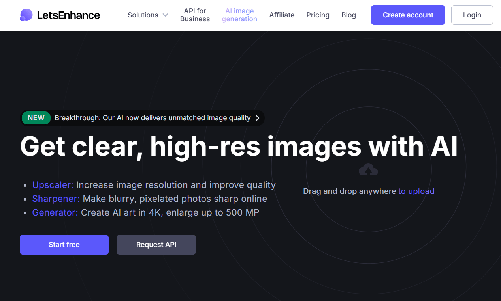
Task: Open the Sharpener link
Action: pos(56,199)
